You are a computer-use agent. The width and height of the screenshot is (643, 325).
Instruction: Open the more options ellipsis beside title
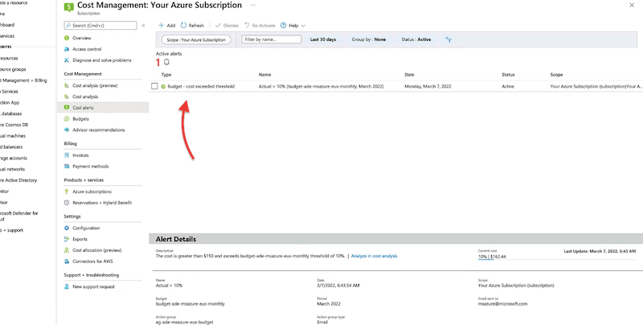[253, 6]
